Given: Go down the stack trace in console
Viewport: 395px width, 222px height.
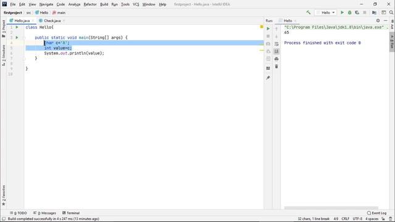Looking at the screenshot, I should click(x=276, y=36).
